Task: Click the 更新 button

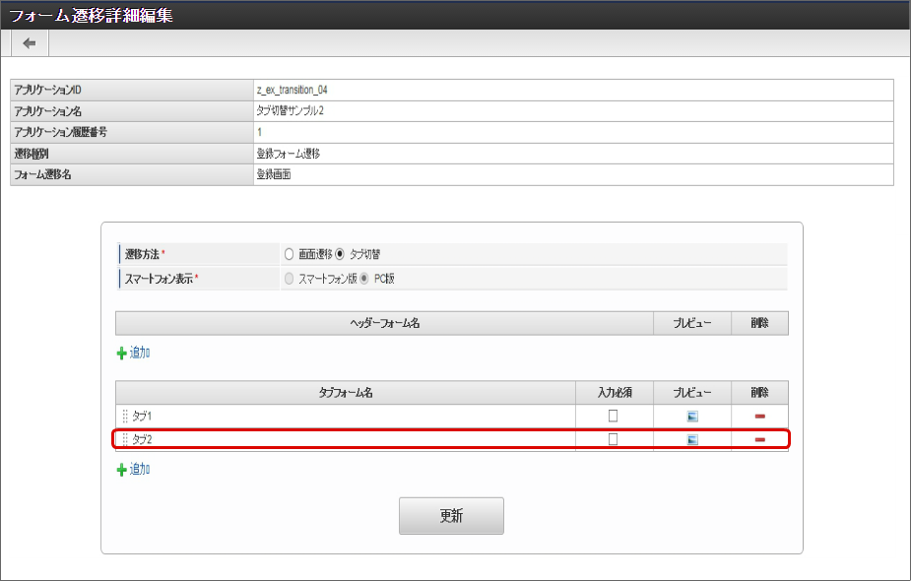Action: pos(451,516)
